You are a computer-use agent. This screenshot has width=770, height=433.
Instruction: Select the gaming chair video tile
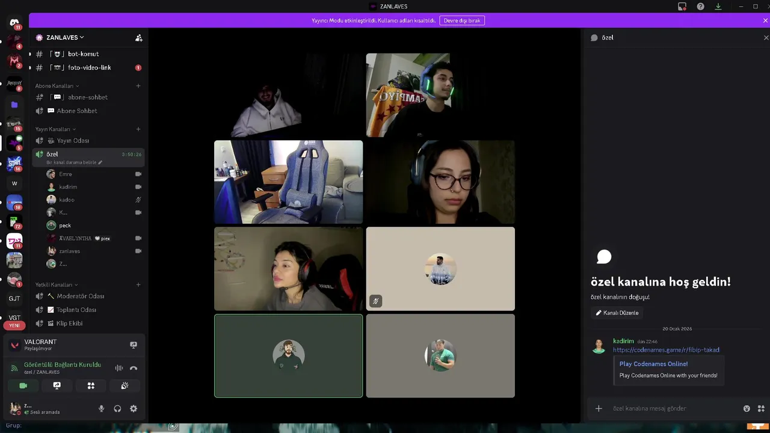(289, 182)
